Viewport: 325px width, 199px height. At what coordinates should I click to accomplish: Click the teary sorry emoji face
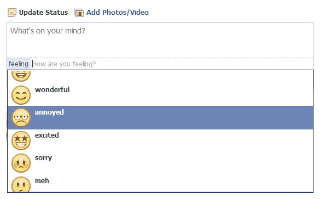tap(21, 163)
